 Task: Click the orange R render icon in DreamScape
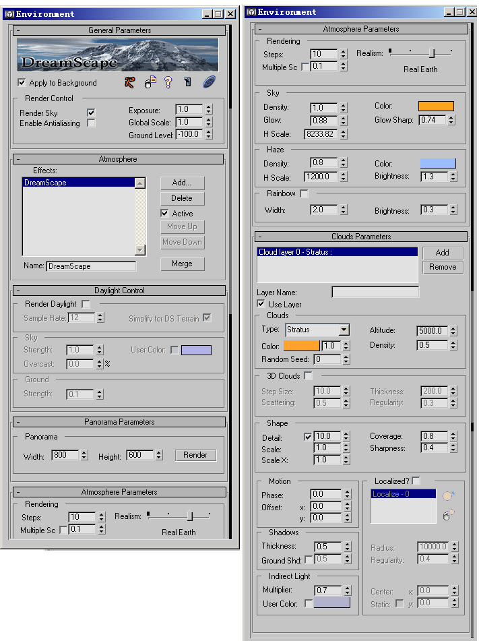click(x=129, y=83)
